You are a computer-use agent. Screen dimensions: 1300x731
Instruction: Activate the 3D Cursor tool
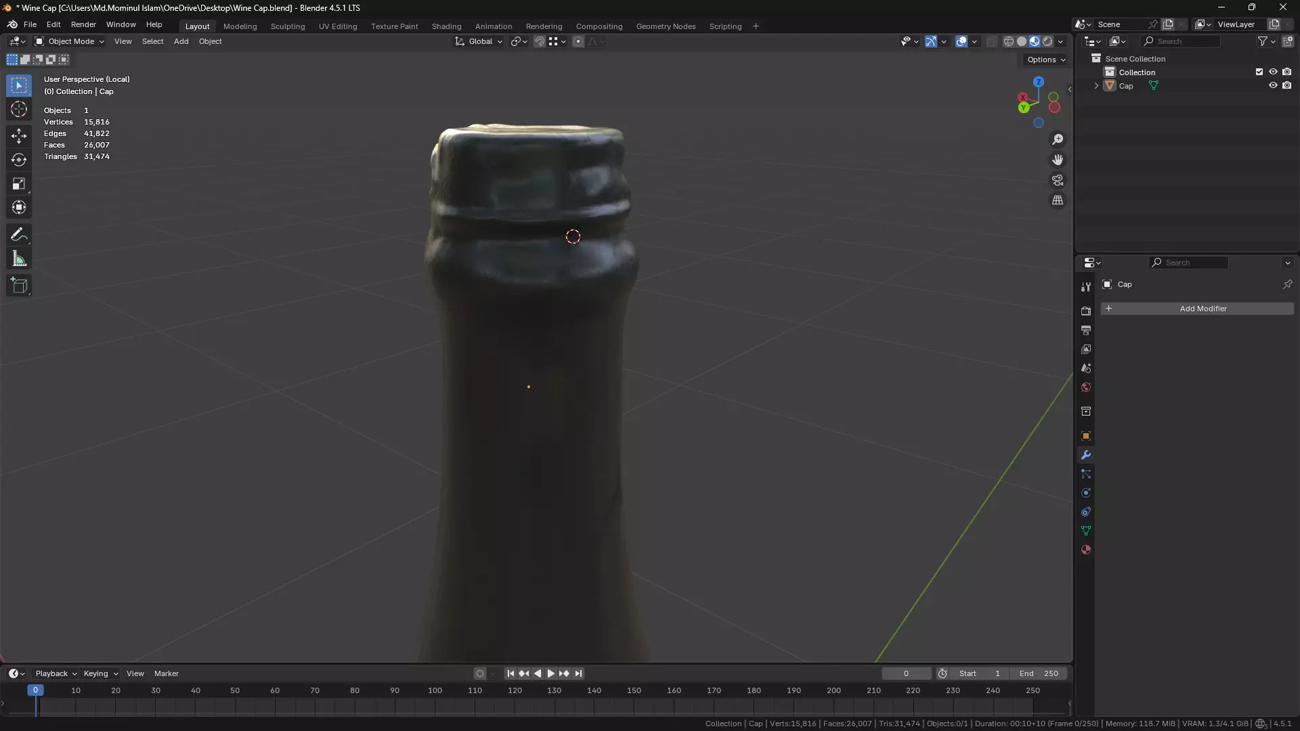pyautogui.click(x=19, y=110)
